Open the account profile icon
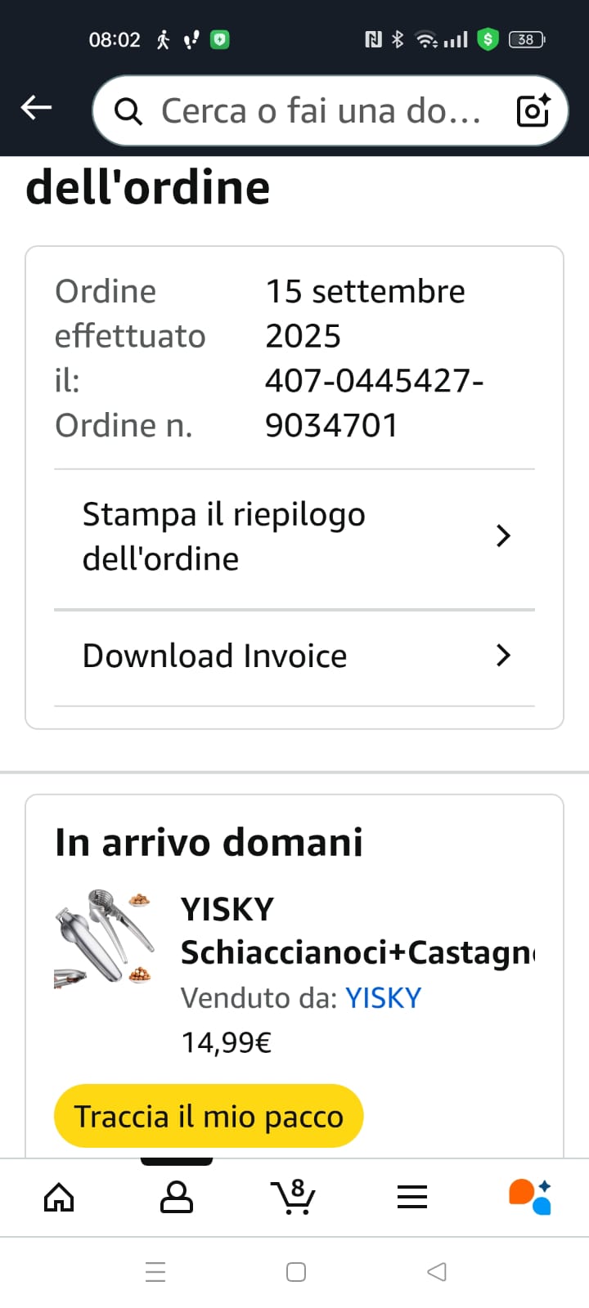This screenshot has height=1308, width=589. pos(177,1198)
